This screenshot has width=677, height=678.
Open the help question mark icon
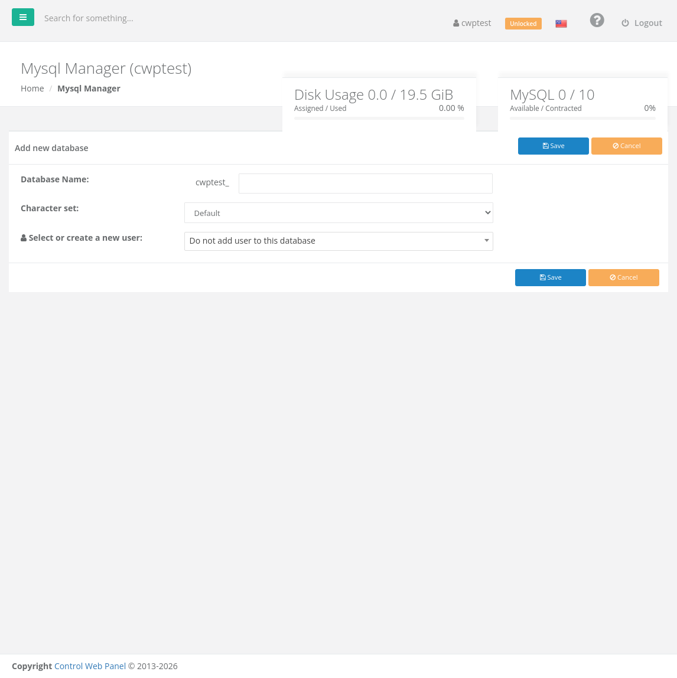pyautogui.click(x=597, y=20)
